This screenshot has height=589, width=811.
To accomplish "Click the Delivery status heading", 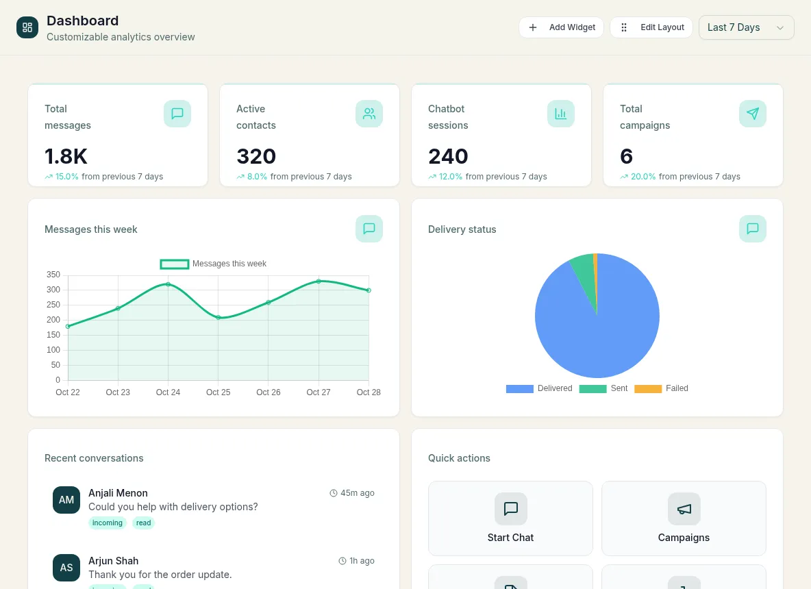I will point(462,229).
